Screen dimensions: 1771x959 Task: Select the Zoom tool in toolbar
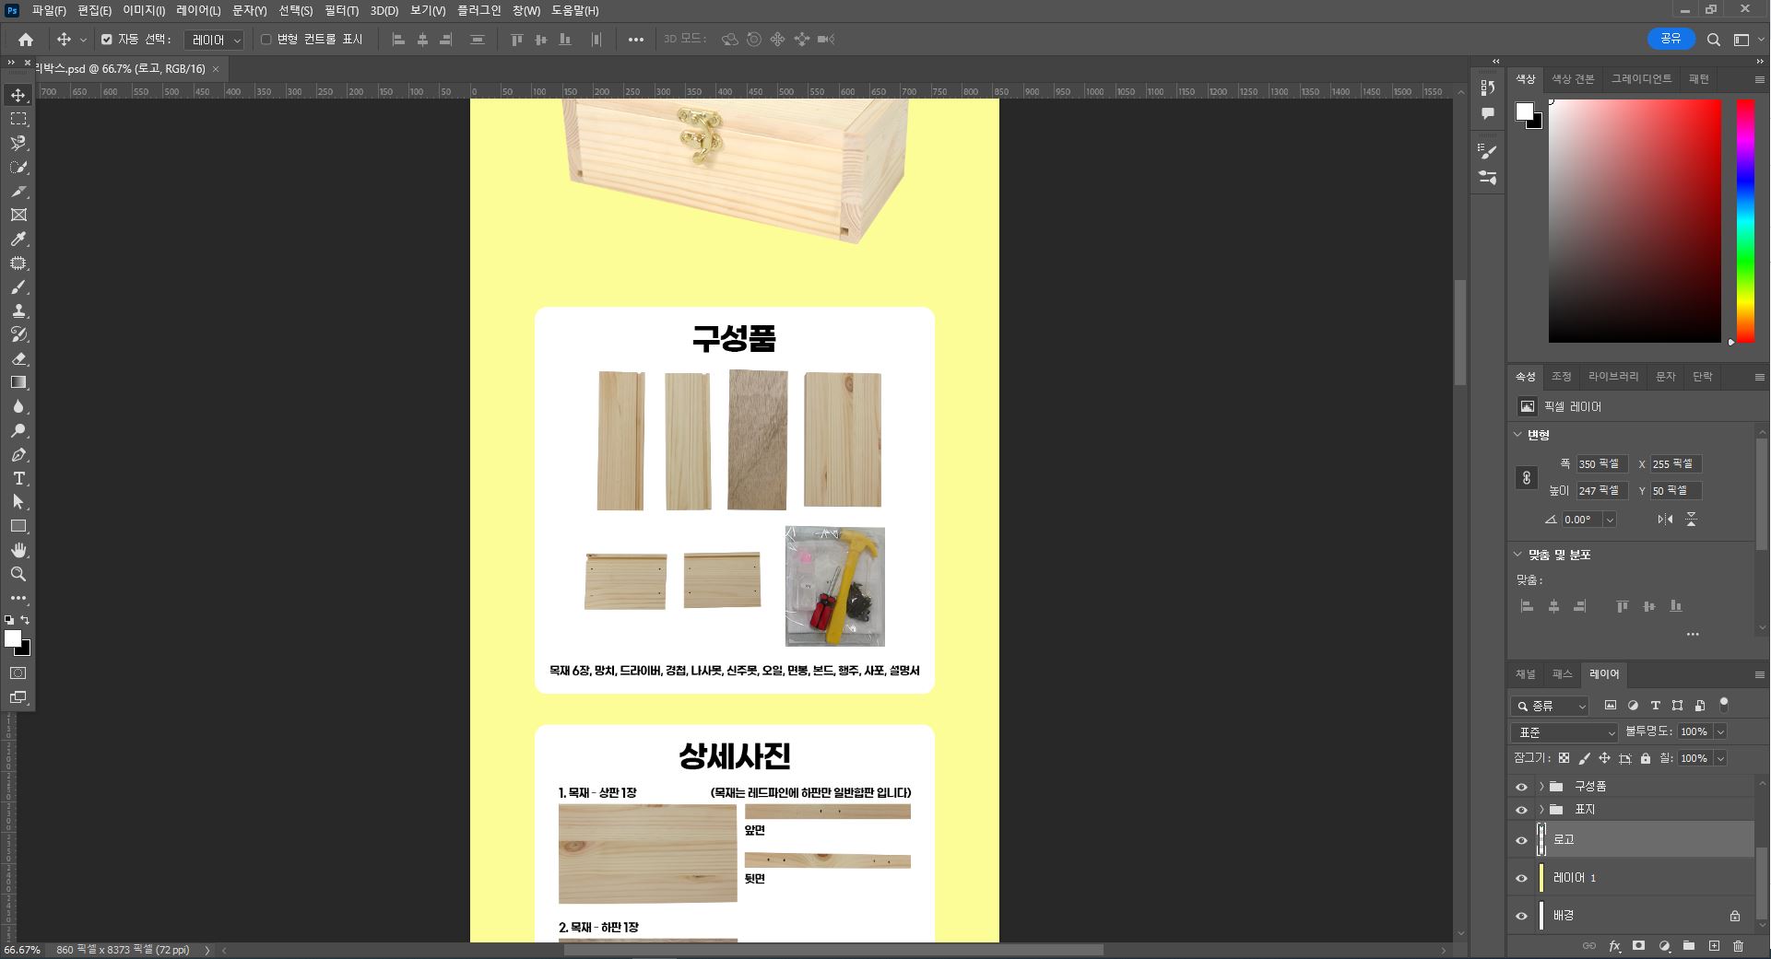click(18, 574)
